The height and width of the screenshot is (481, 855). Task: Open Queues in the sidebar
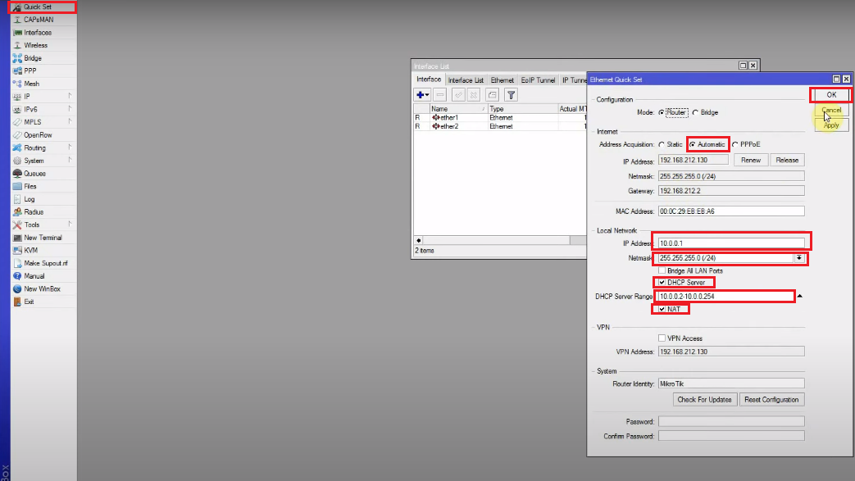click(43, 174)
